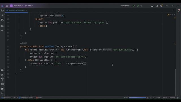Open the Commit tool window
Viewport: 181px width, 102px height.
2,15
